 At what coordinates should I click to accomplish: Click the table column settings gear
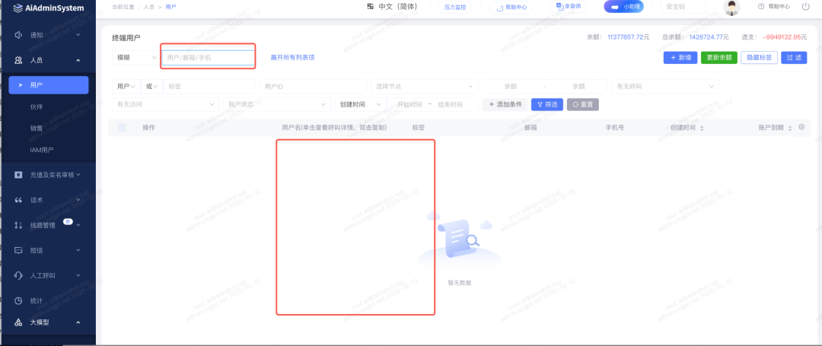pyautogui.click(x=801, y=127)
